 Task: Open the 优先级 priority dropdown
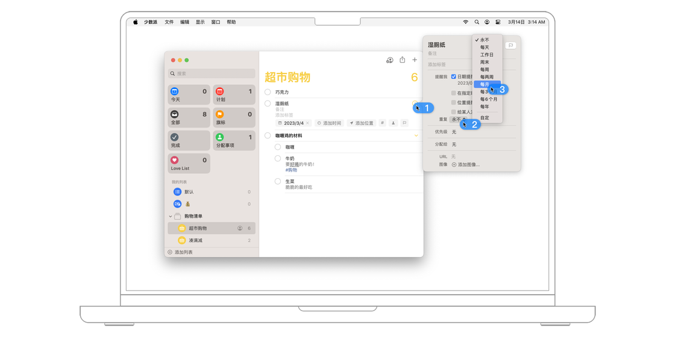(x=454, y=132)
